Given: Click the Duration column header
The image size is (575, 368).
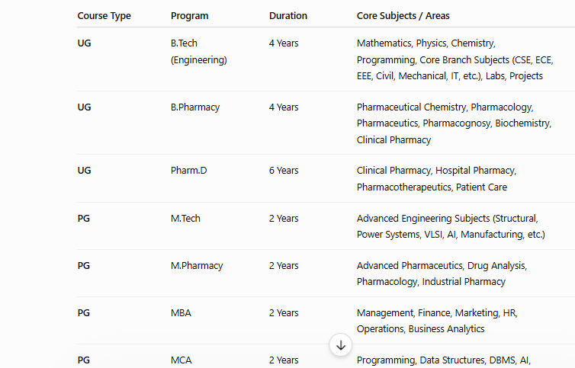Looking at the screenshot, I should click(x=287, y=16).
